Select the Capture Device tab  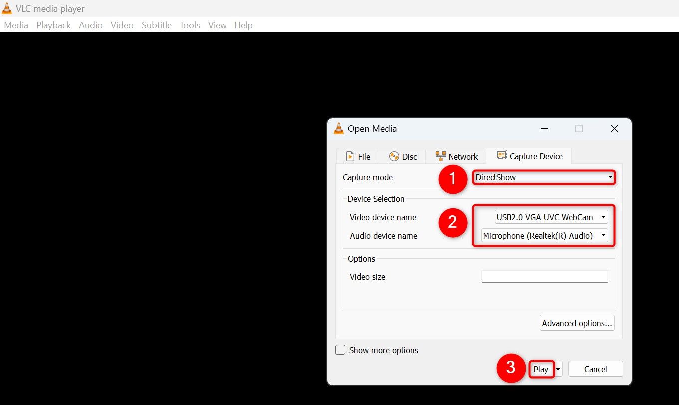click(529, 156)
